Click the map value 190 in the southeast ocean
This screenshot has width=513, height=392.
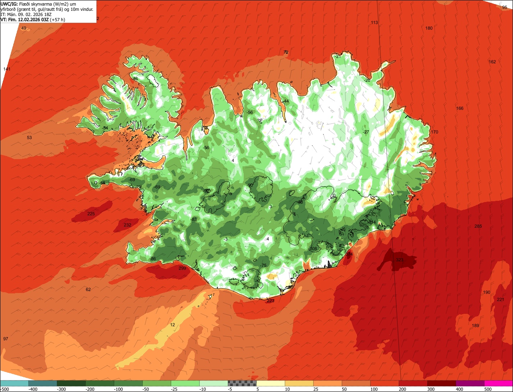tap(487, 292)
